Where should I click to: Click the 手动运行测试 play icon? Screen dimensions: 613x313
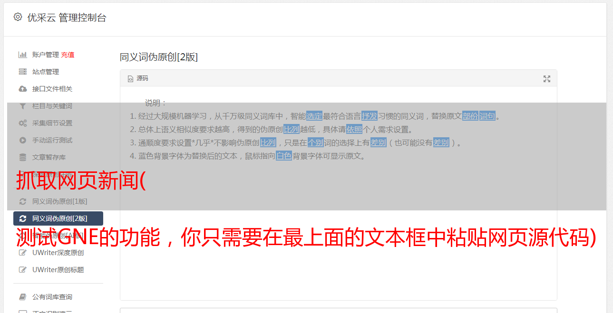(x=22, y=140)
